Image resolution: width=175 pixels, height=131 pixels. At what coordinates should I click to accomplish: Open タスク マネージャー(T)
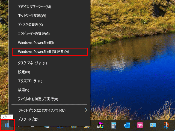[49, 63]
